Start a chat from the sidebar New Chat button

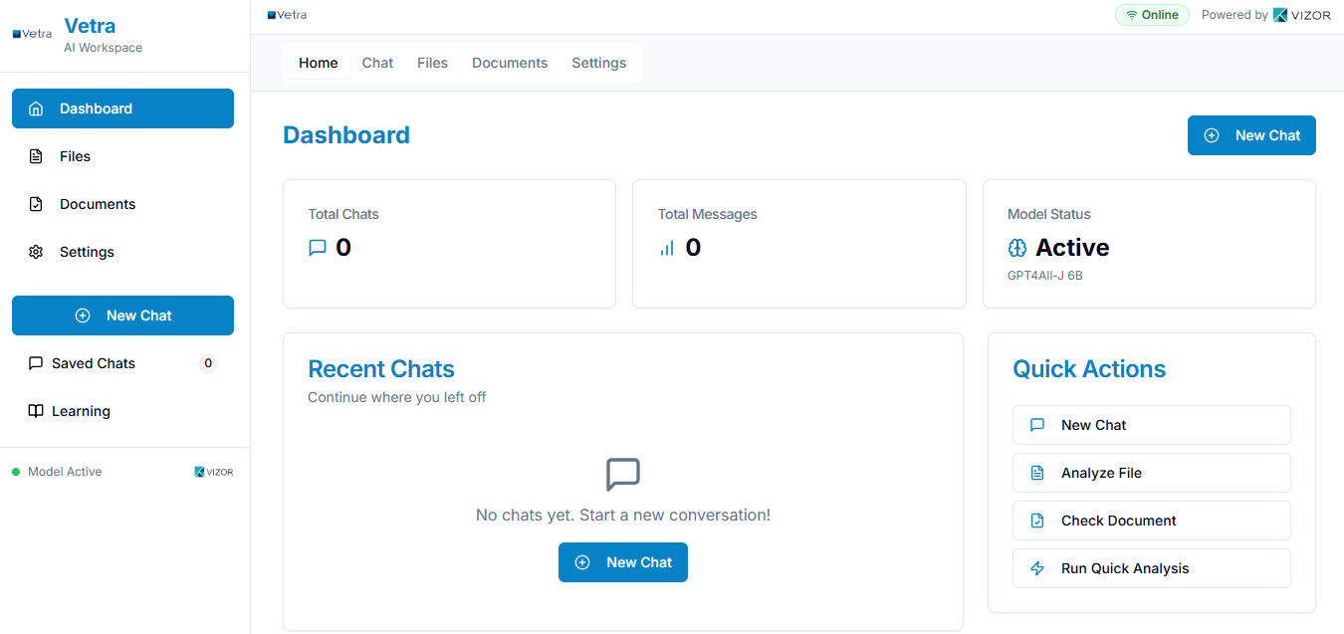coord(123,316)
